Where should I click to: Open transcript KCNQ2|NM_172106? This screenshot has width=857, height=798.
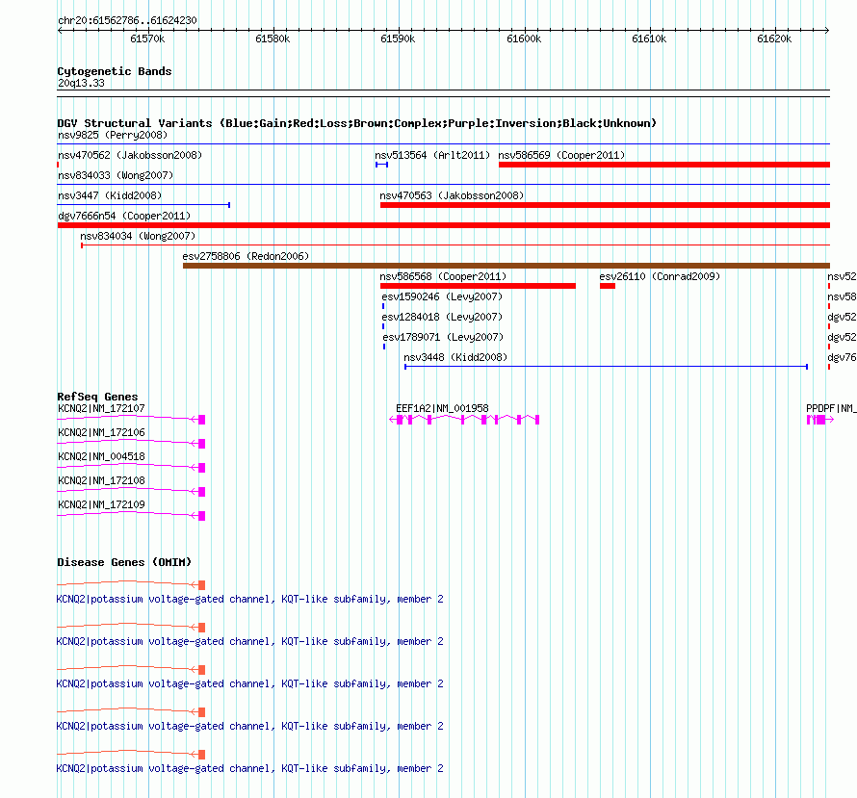[x=101, y=432]
